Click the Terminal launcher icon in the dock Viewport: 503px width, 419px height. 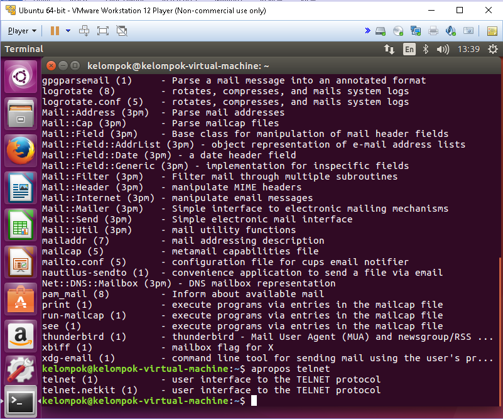coord(21,401)
